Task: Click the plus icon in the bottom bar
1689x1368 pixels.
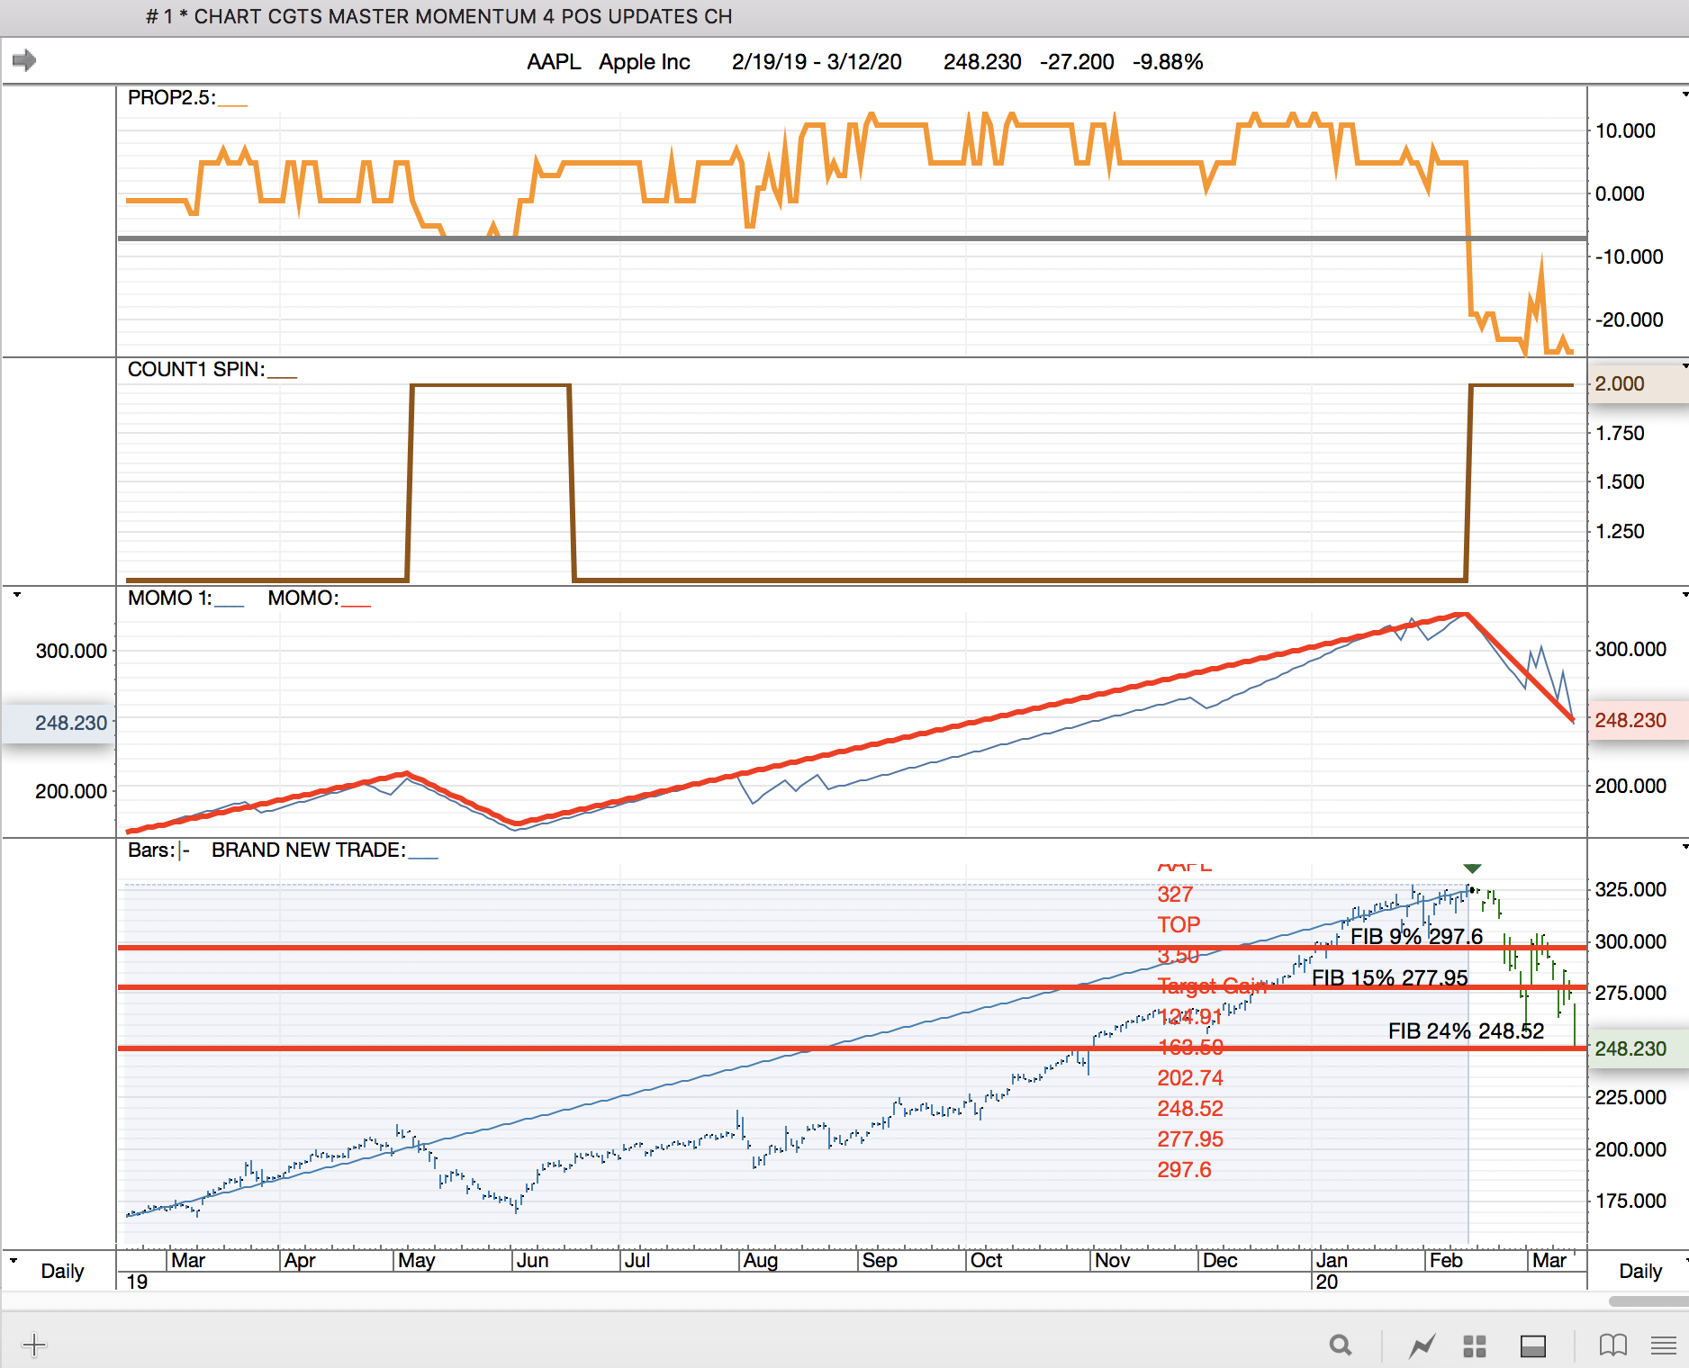Action: 34,1345
